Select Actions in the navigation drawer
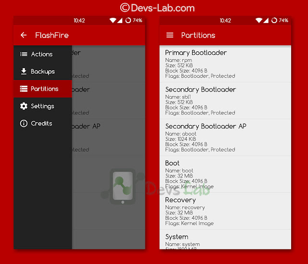Image resolution: width=308 pixels, height=264 pixels. pos(43,54)
